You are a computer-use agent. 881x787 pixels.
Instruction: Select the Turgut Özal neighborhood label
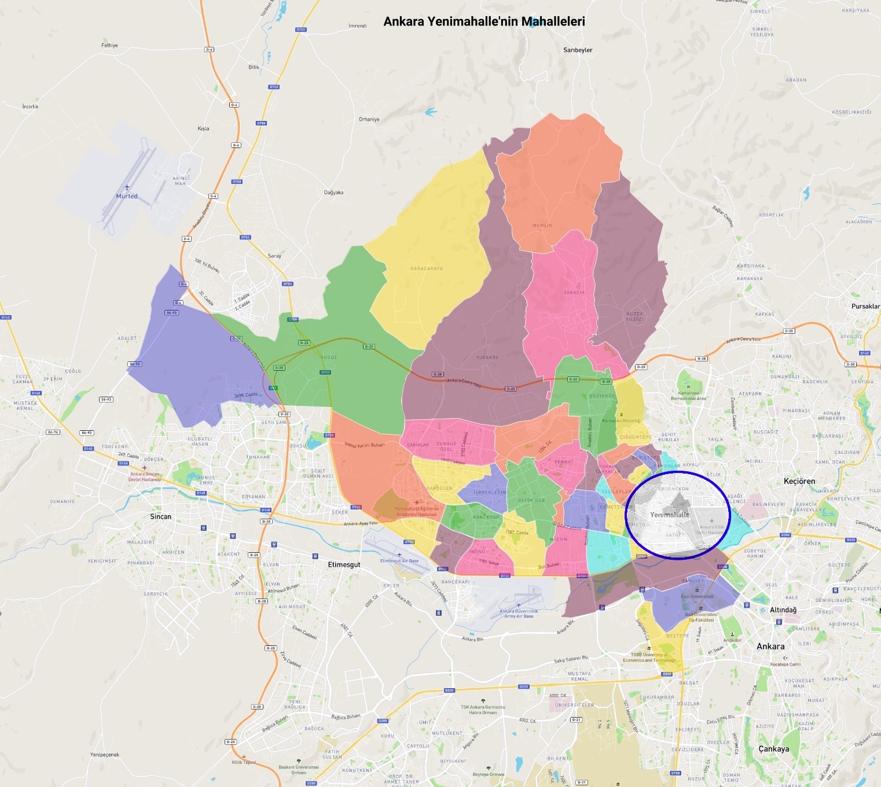pyautogui.click(x=446, y=446)
